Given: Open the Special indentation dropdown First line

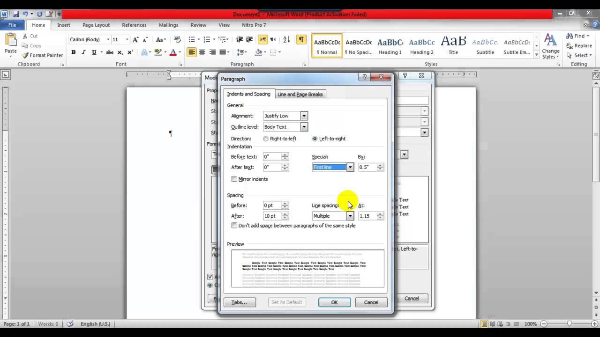Looking at the screenshot, I should tap(350, 168).
